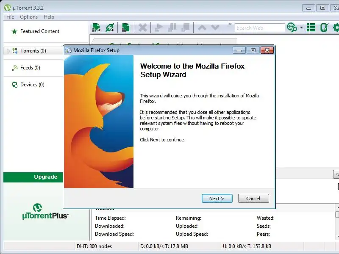This screenshot has height=254, width=339.
Task: Close the Mozilla Firefox Setup dialog
Action: point(267,50)
